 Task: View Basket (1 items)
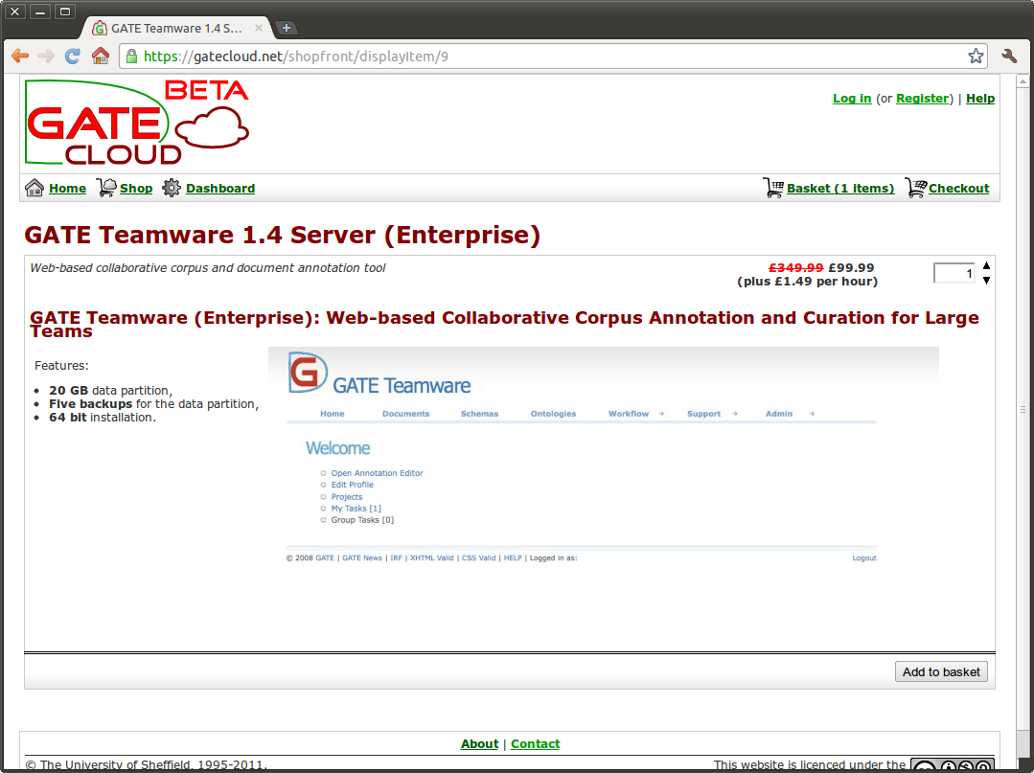pos(840,189)
